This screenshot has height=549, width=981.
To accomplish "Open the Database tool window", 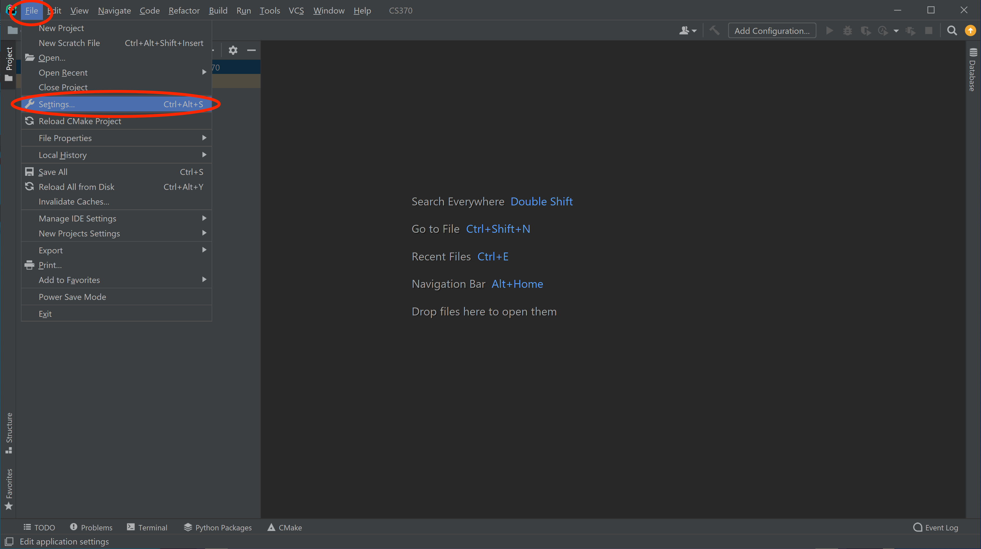I will [x=973, y=70].
